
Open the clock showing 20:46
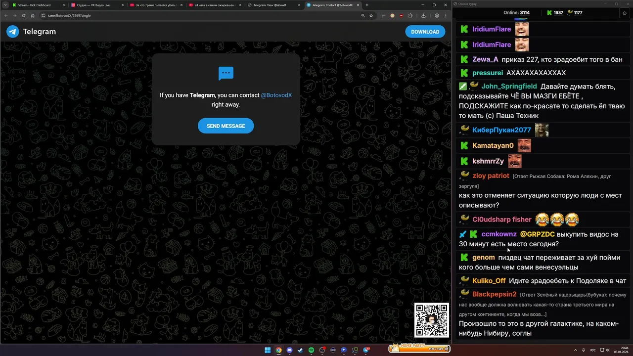tap(621, 350)
